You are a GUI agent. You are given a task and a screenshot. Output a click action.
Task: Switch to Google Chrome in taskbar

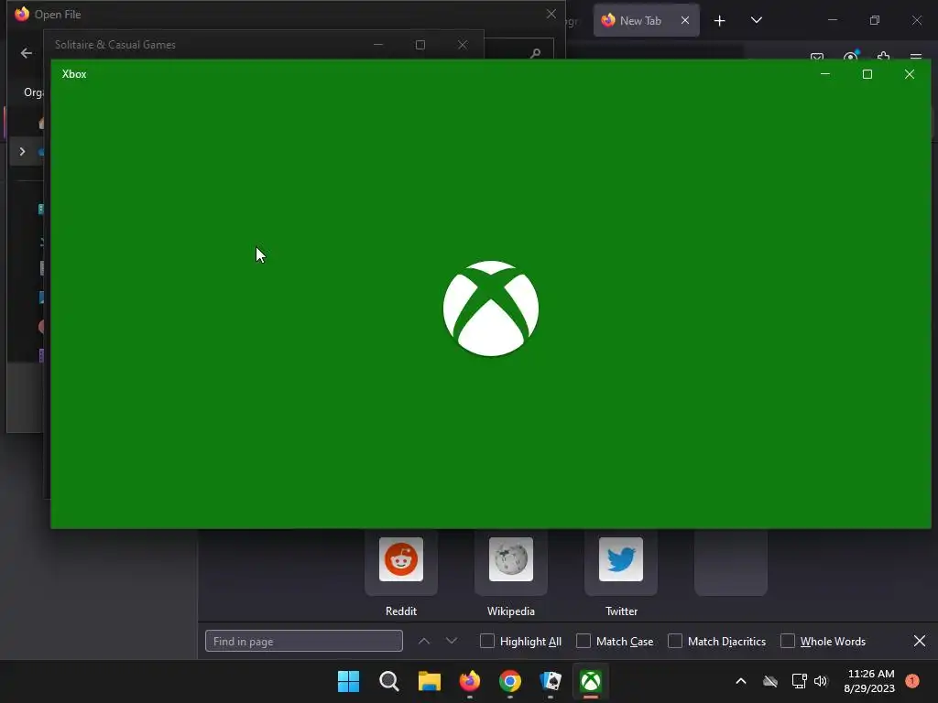510,681
